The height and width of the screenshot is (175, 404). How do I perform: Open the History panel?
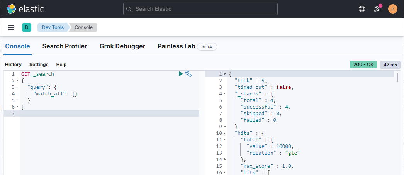click(14, 65)
